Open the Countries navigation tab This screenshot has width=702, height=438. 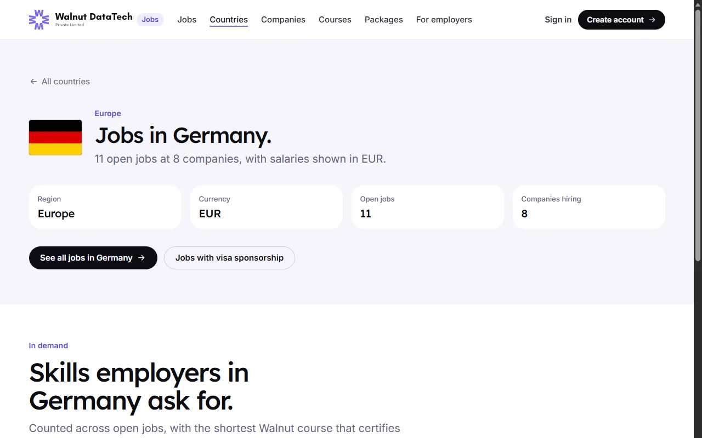229,20
